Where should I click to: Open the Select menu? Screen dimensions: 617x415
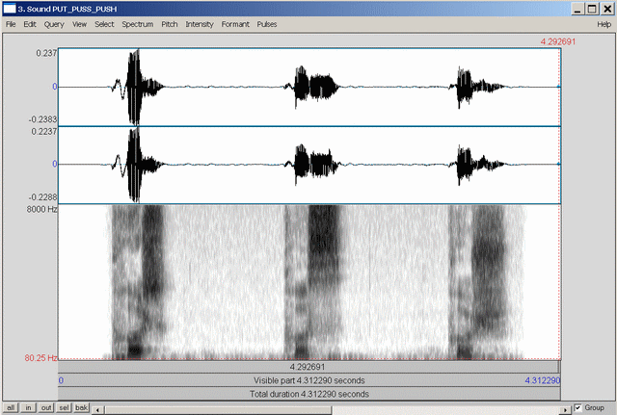tap(104, 23)
